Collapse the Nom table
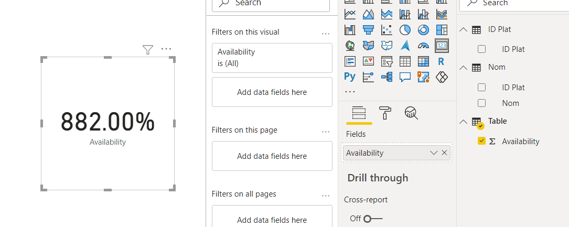This screenshot has height=227, width=569. (x=464, y=68)
